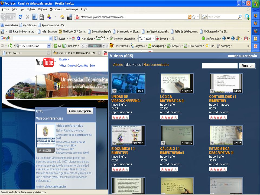Image resolution: width=260 pixels, height=195 pixels.
Task: Open the Archivo menu
Action: click(x=5, y=9)
